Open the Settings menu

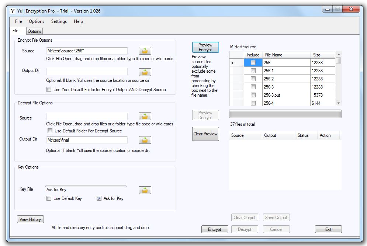(59, 21)
